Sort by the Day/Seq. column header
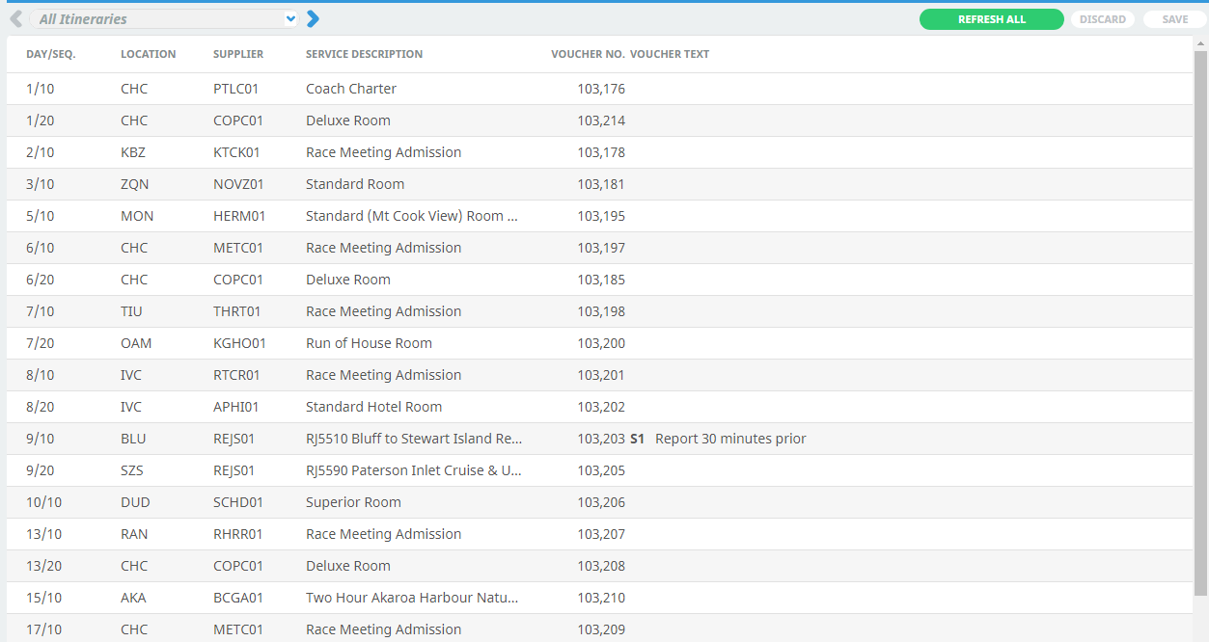The width and height of the screenshot is (1209, 642). pos(50,54)
